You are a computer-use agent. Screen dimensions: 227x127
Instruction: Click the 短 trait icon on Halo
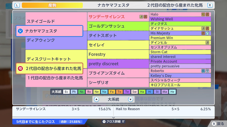203,14
